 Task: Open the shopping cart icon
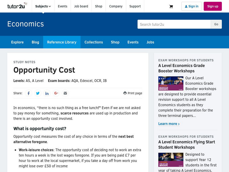(x=171, y=6)
